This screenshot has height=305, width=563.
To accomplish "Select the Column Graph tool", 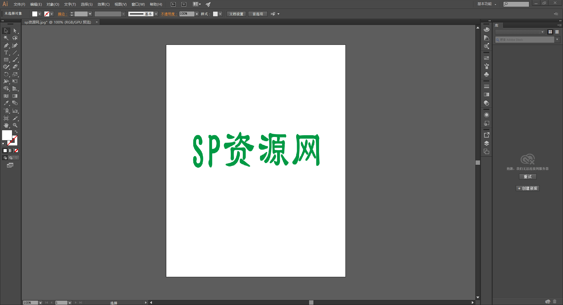I will coord(15,111).
